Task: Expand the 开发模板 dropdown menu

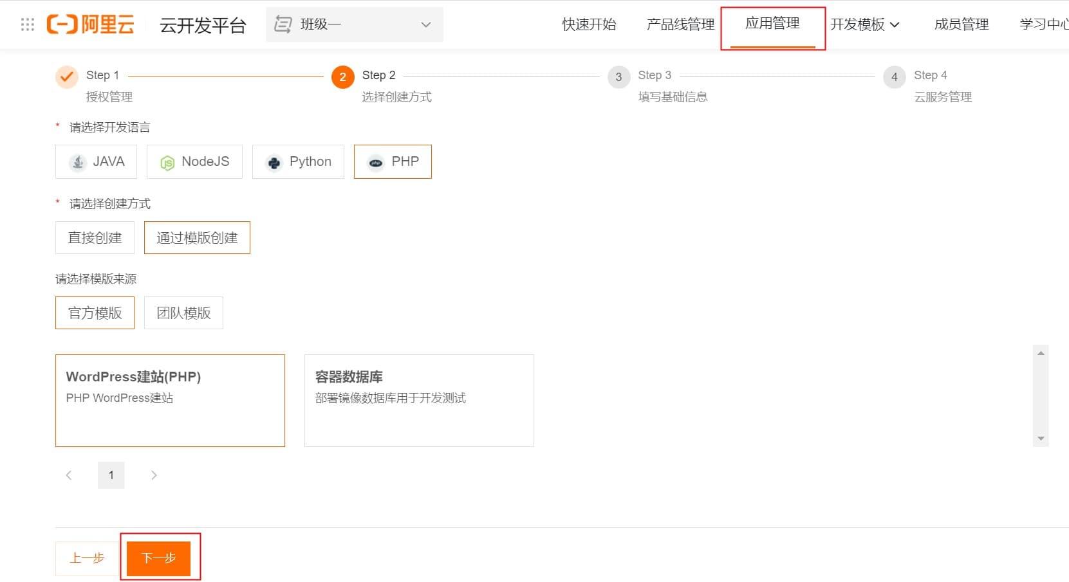Action: 864,24
